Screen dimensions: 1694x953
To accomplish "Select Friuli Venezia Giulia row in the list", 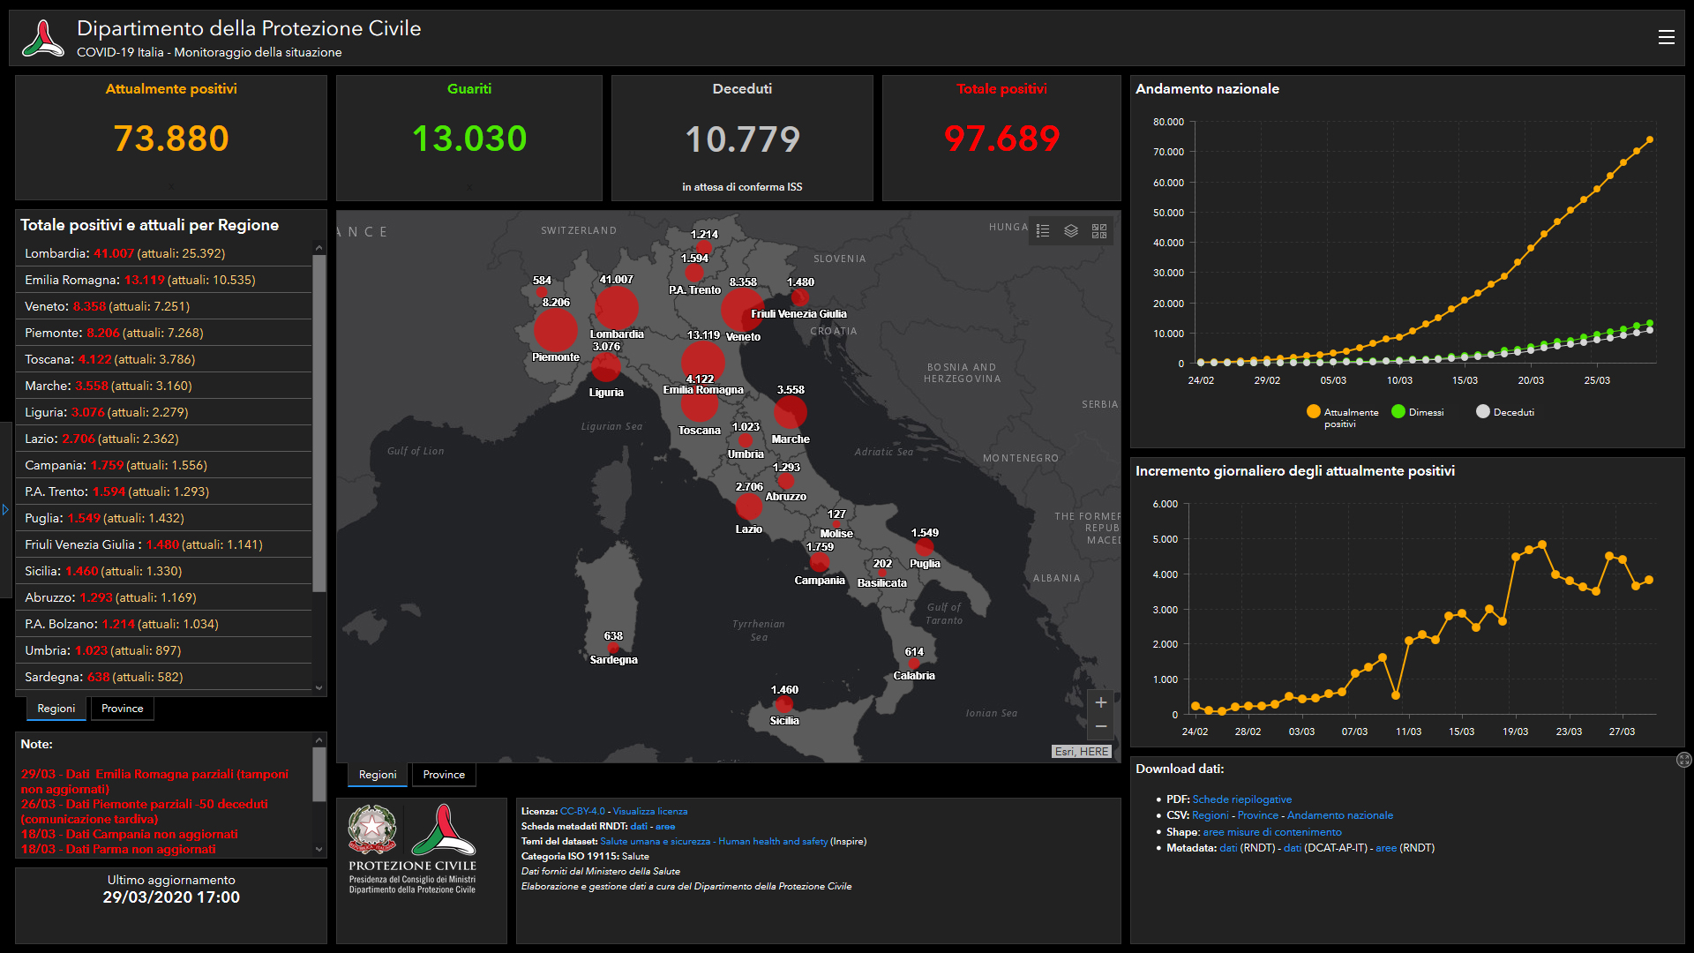I will pyautogui.click(x=164, y=544).
